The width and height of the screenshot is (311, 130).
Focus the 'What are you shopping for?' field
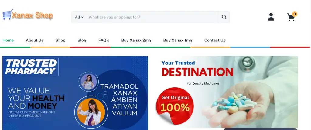pos(152,17)
